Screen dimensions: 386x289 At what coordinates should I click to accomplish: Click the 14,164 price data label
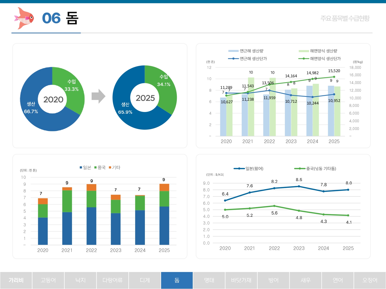point(291,76)
